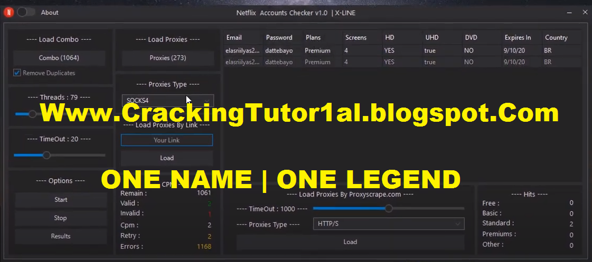Click the UHD column header
Screen dimensions: 592x262
pyautogui.click(x=431, y=38)
